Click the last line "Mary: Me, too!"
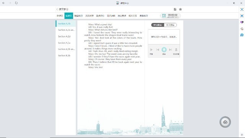 click(x=95, y=67)
